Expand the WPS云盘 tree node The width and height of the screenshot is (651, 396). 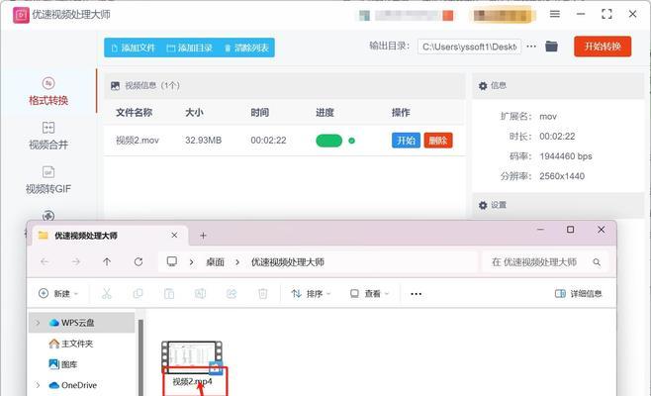click(x=38, y=323)
